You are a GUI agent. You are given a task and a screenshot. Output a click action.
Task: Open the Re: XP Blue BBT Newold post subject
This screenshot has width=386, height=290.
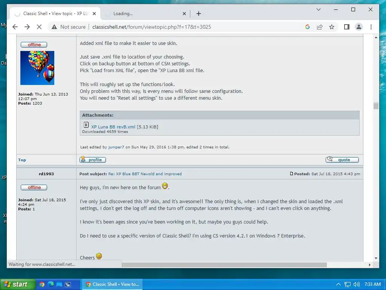[145, 174]
